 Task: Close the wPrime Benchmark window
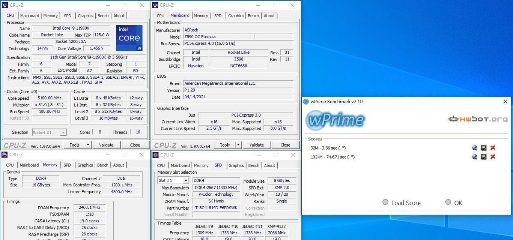click(505, 102)
